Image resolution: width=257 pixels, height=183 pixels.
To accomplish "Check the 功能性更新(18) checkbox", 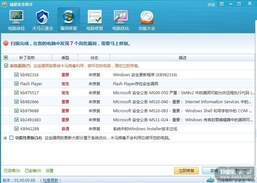I will point(11,138).
